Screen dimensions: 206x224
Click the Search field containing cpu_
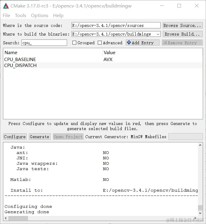[44, 43]
